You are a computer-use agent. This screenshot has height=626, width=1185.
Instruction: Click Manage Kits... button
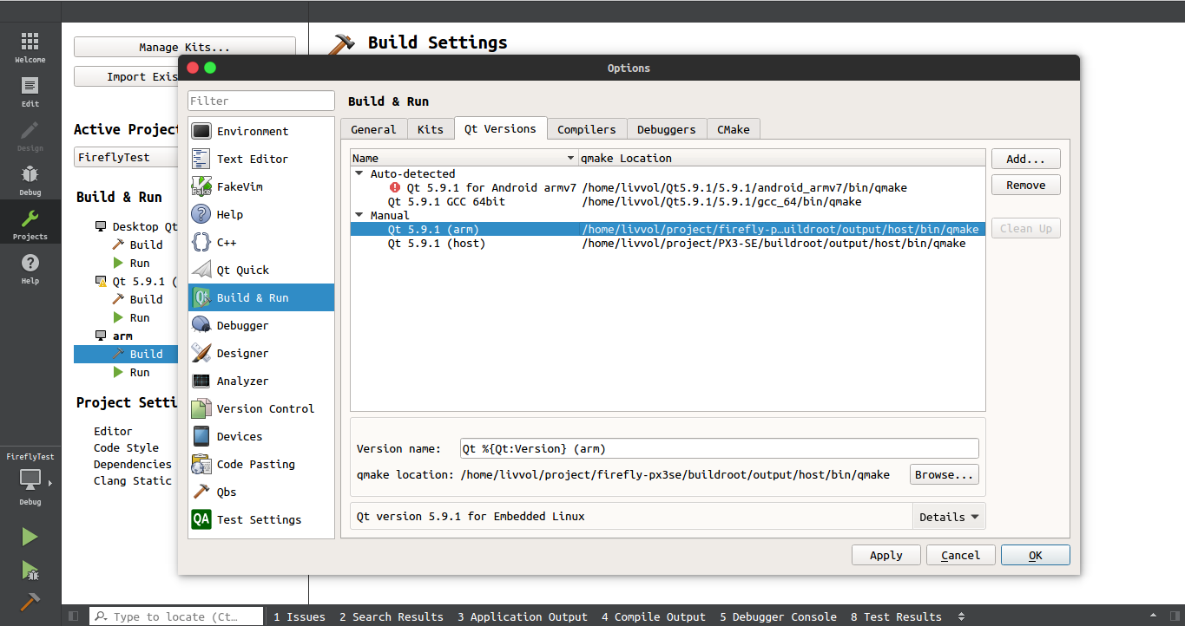click(185, 47)
